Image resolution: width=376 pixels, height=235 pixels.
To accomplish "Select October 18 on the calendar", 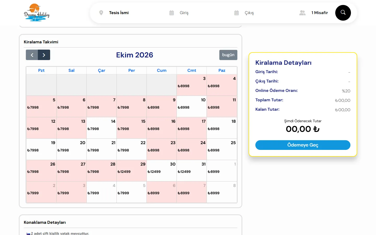I will 222,128.
